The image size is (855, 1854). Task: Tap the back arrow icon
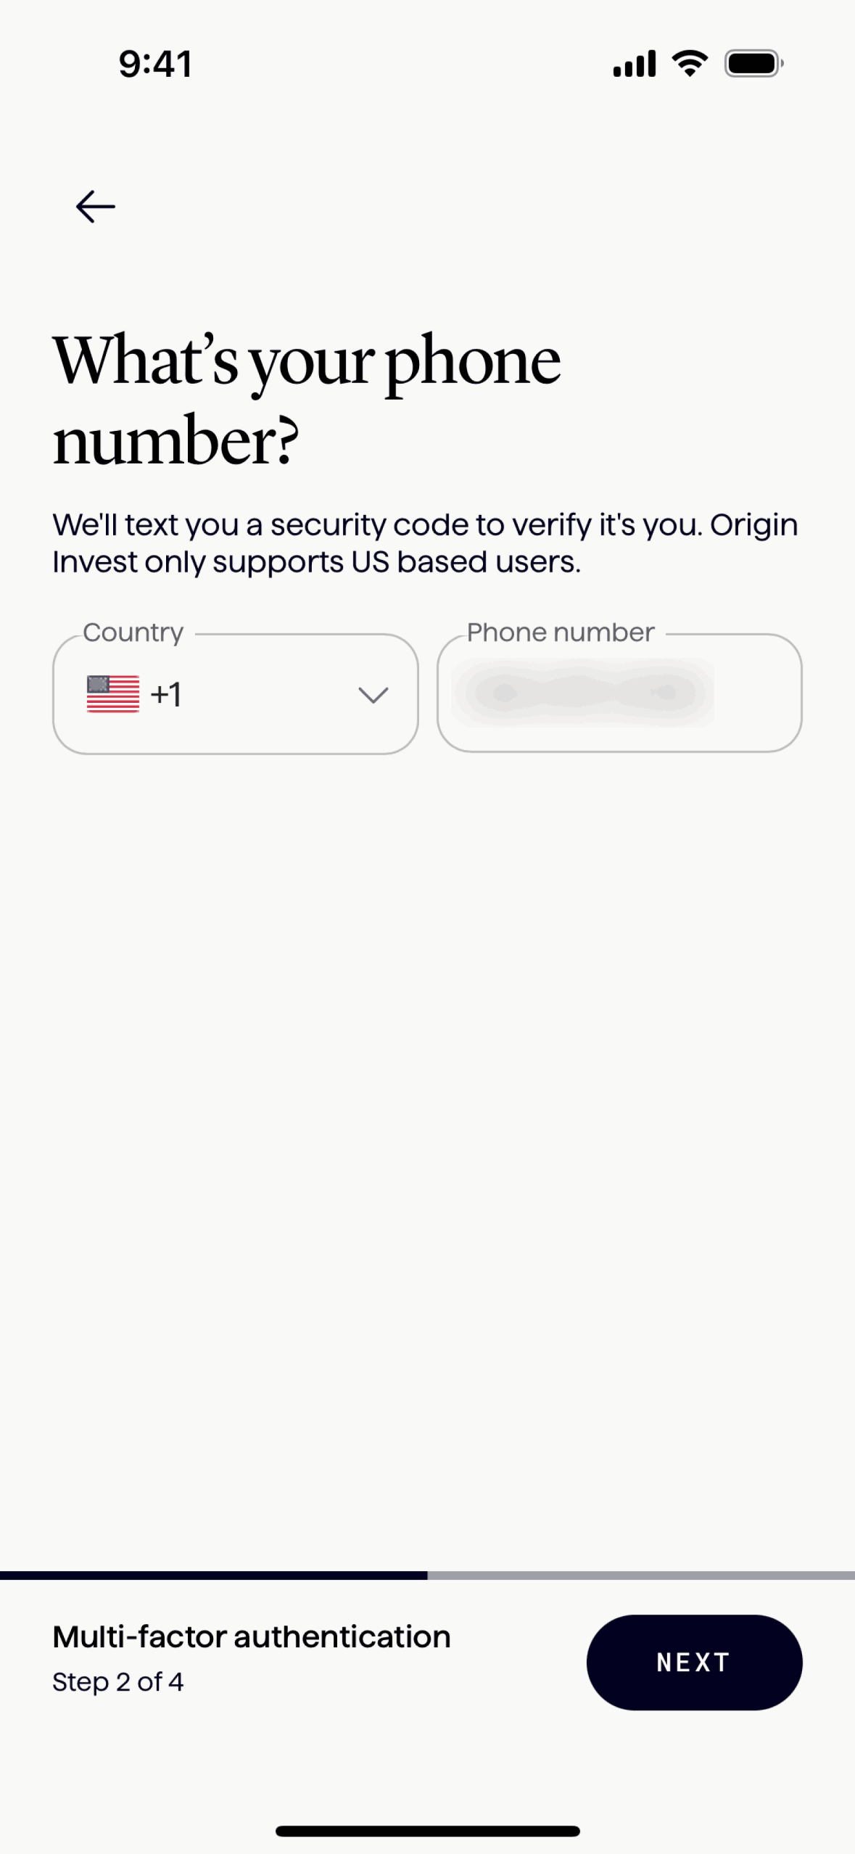coord(96,207)
